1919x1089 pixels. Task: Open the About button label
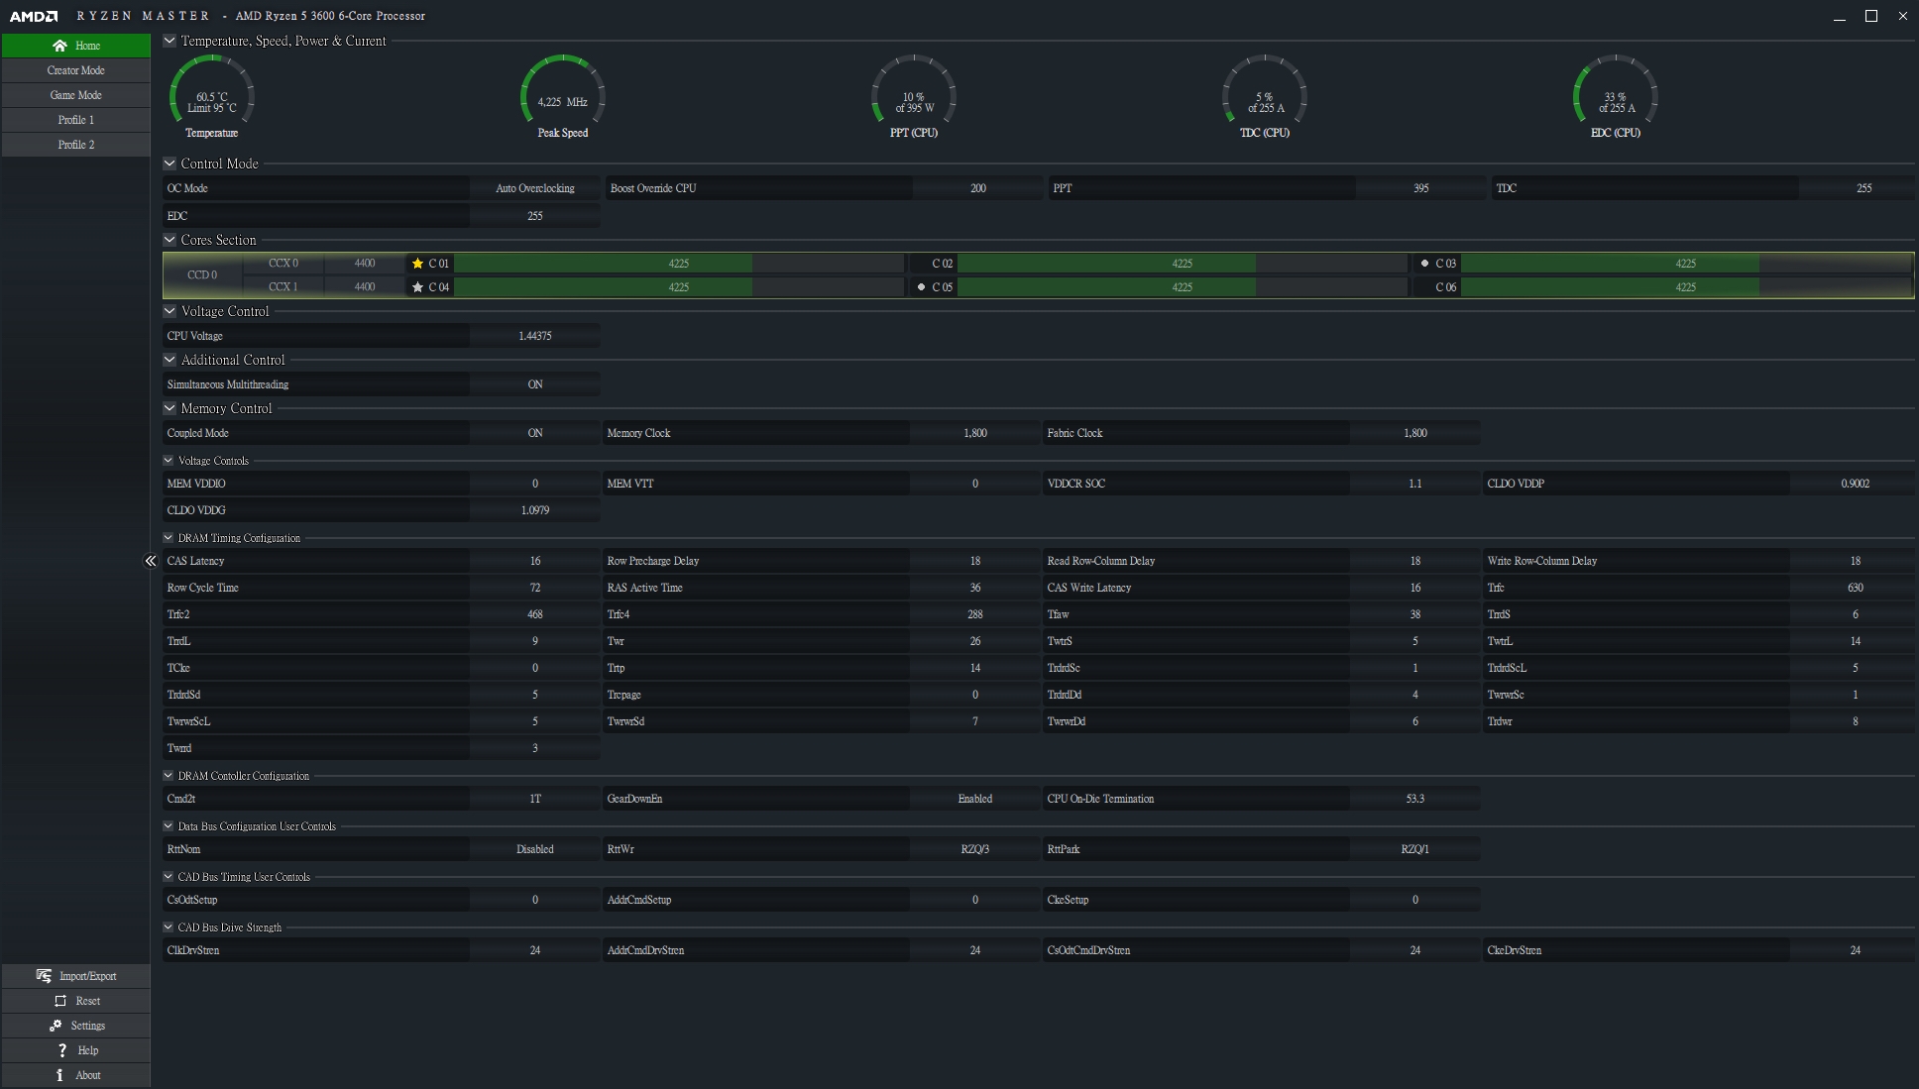click(88, 1075)
